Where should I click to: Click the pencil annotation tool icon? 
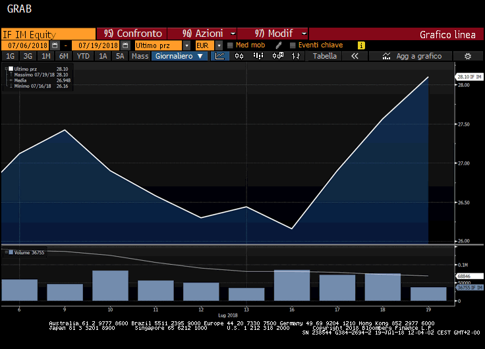(279, 45)
